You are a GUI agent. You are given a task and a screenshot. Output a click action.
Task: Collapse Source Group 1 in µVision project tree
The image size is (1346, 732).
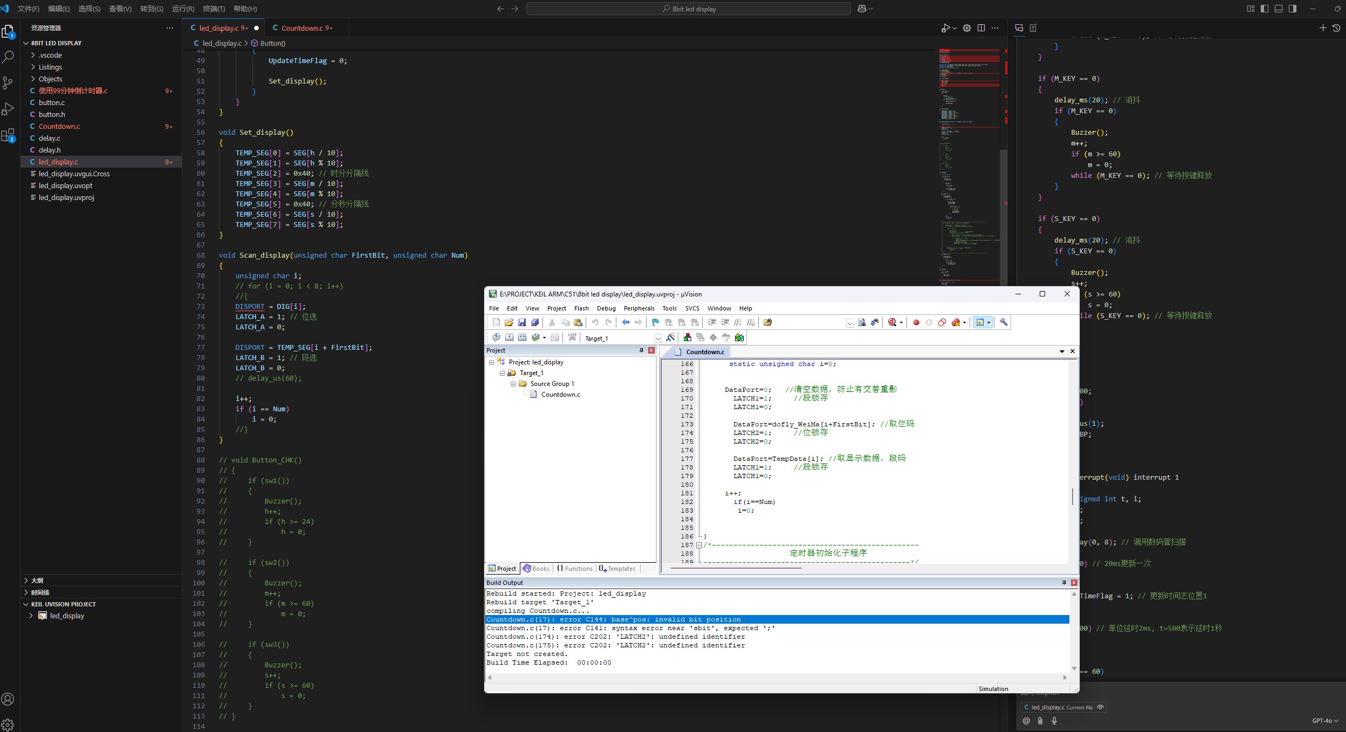point(513,384)
